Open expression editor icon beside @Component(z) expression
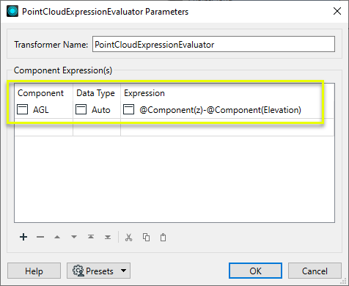This screenshot has width=349, height=286. [x=128, y=109]
